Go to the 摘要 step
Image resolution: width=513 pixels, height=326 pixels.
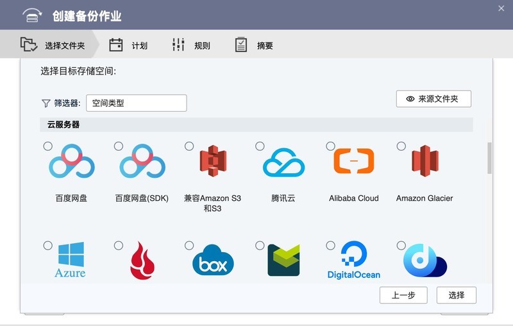click(254, 45)
